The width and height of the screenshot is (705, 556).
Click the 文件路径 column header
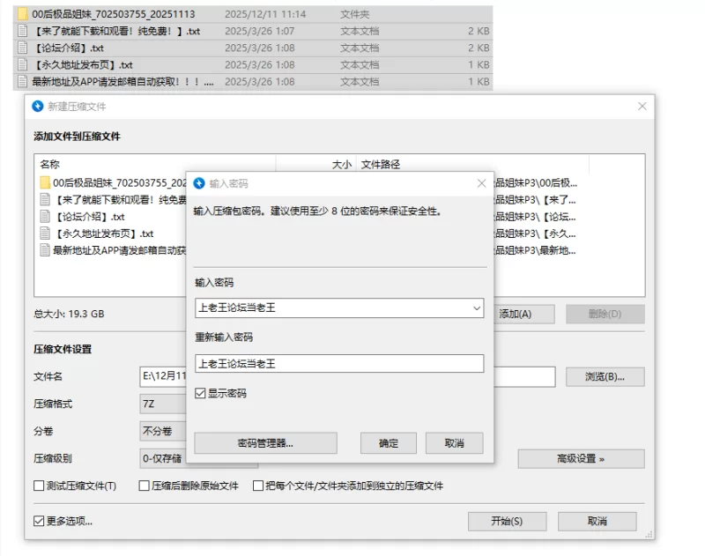(x=381, y=164)
